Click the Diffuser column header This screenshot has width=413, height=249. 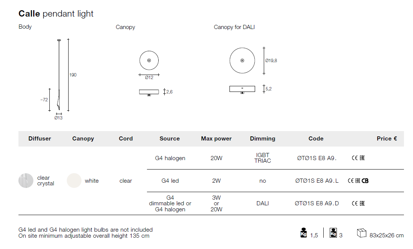pyautogui.click(x=40, y=139)
